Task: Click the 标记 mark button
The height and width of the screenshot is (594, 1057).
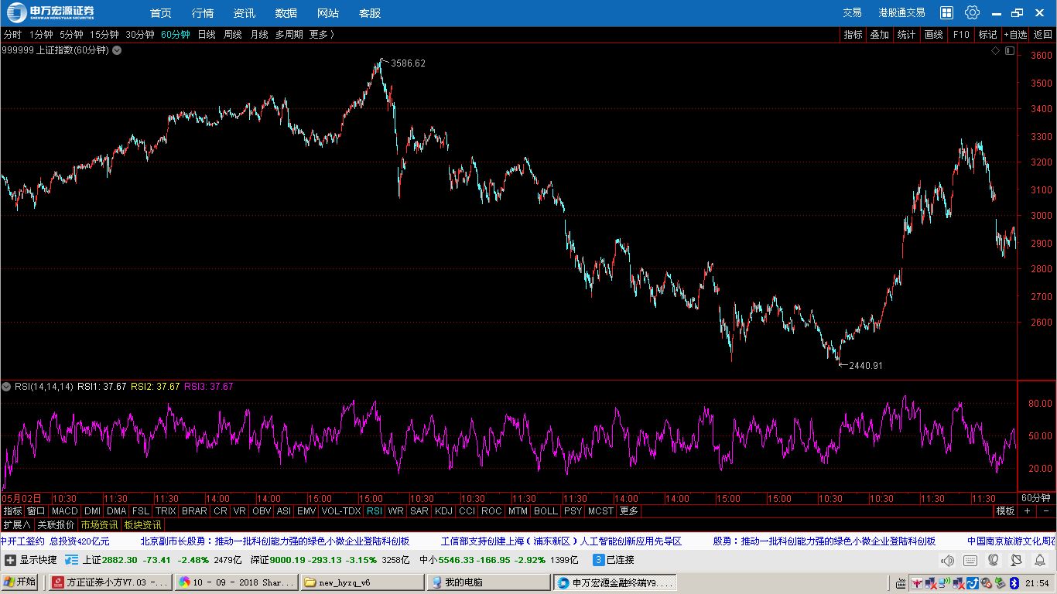Action: point(988,35)
